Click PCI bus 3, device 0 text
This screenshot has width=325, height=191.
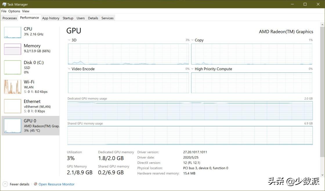(206, 168)
